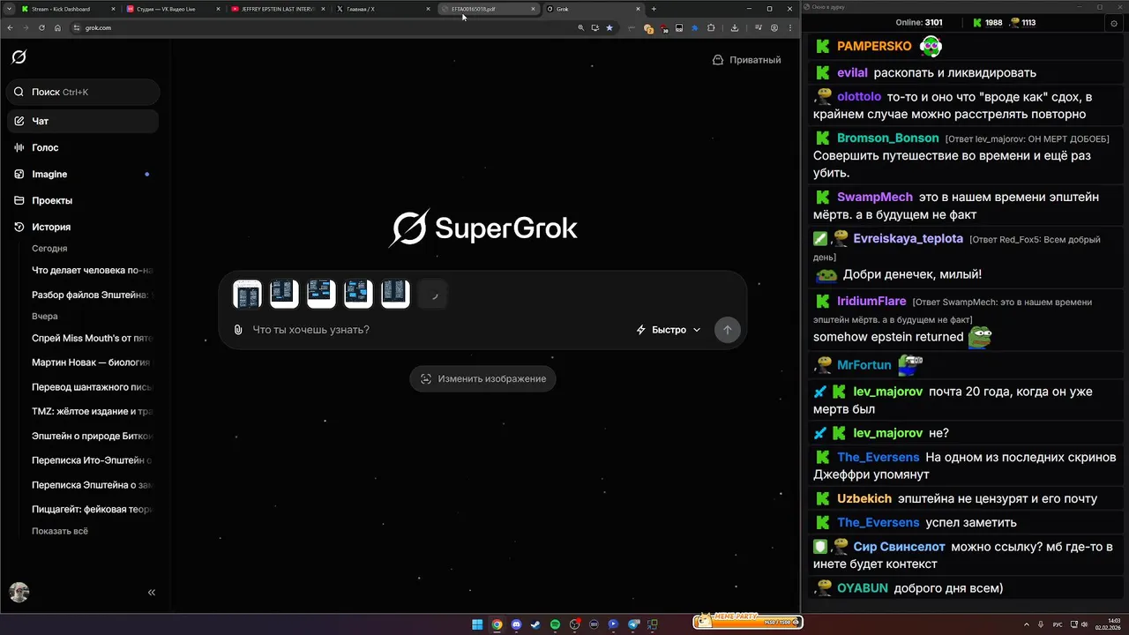Open Telegram from the taskbar
The image size is (1129, 635).
point(633,624)
